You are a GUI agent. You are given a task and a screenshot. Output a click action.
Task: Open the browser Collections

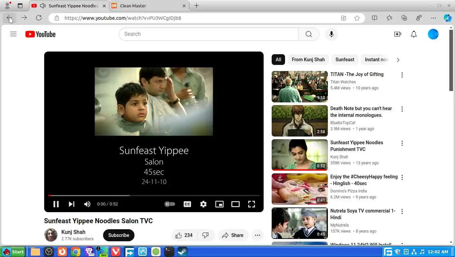[x=404, y=18]
